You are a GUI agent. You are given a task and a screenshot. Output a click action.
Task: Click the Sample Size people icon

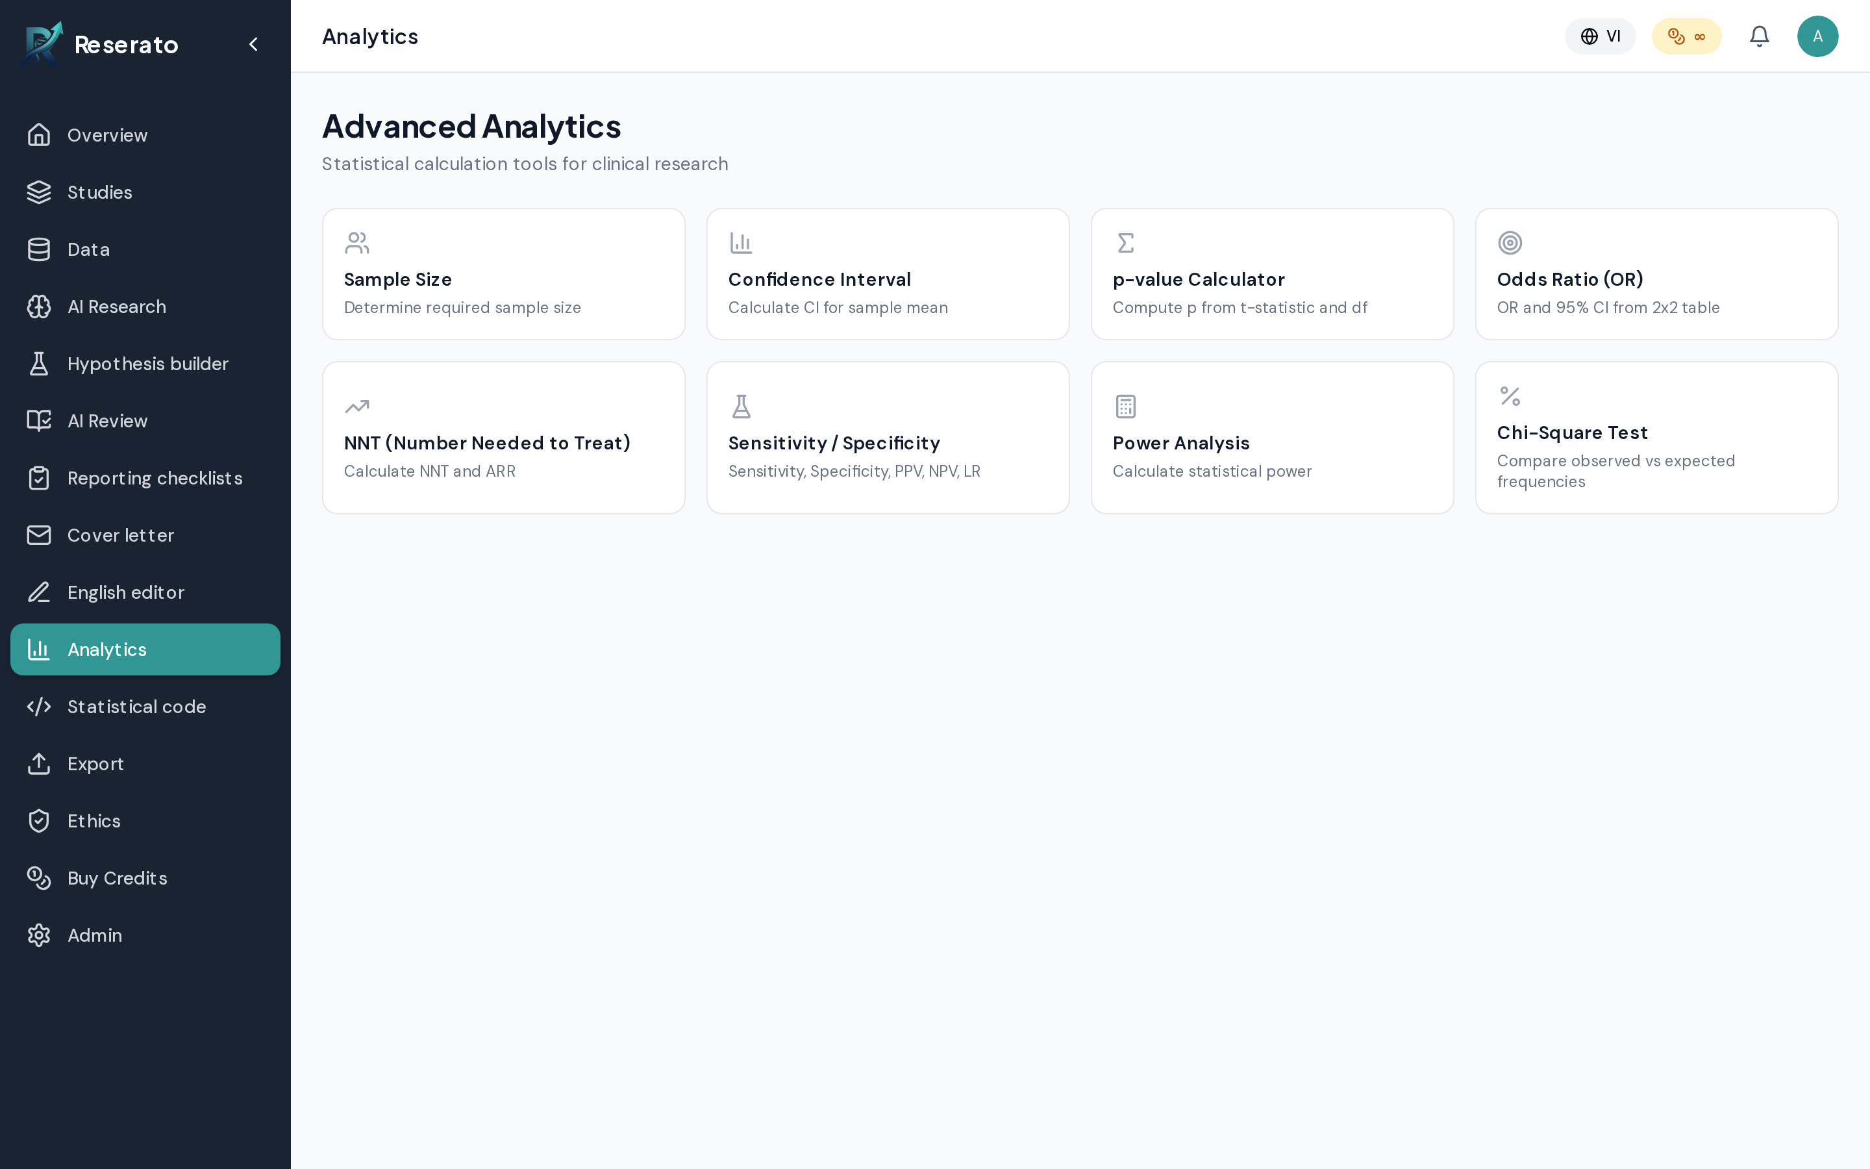click(x=357, y=243)
